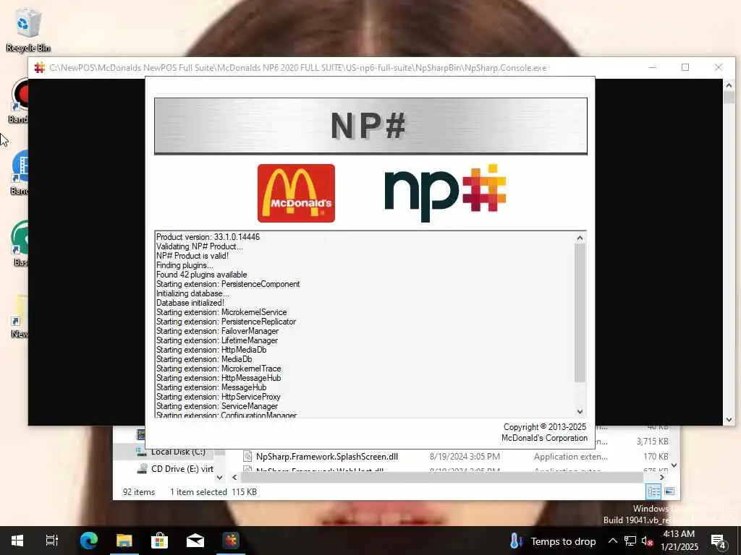Open Microsoft Store from the taskbar

tap(159, 541)
